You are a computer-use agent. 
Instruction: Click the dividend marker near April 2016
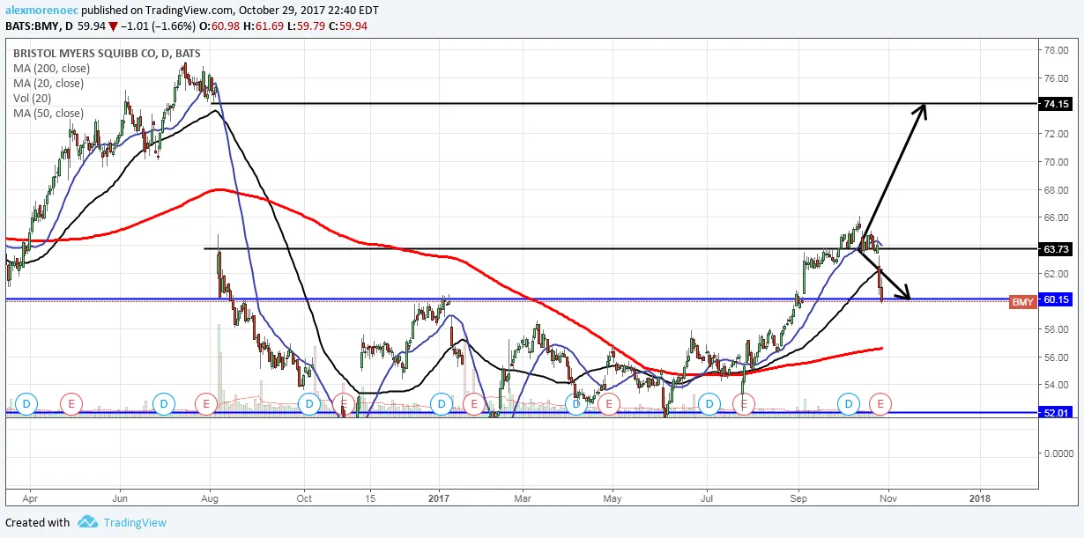[26, 404]
